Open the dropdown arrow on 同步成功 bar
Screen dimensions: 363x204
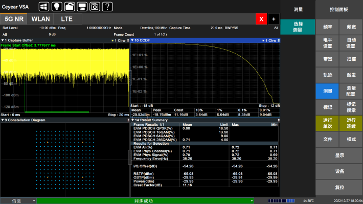pos(252,201)
